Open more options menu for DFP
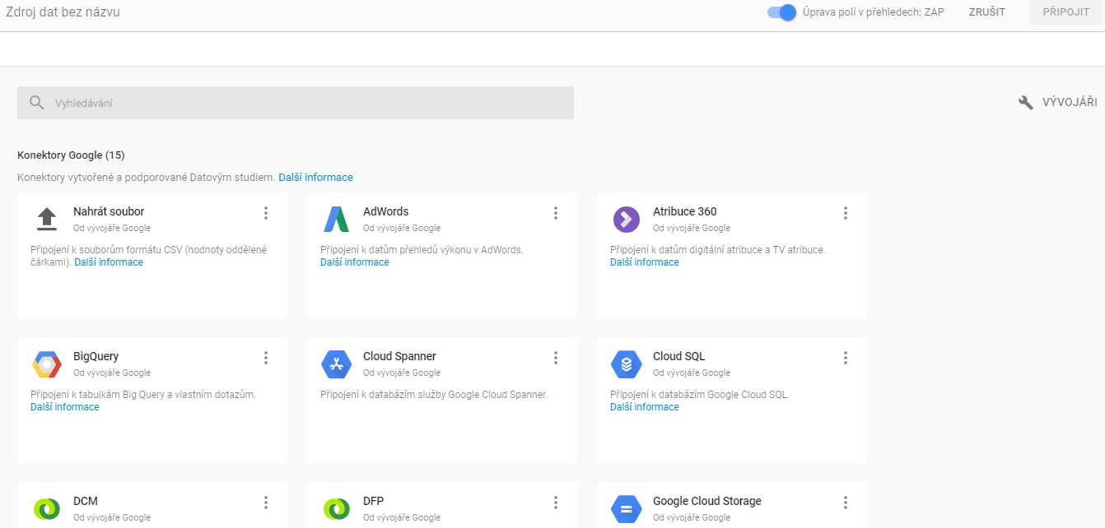 556,503
